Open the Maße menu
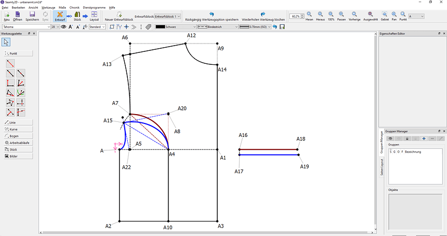The height and width of the screenshot is (236, 447). pyautogui.click(x=62, y=8)
